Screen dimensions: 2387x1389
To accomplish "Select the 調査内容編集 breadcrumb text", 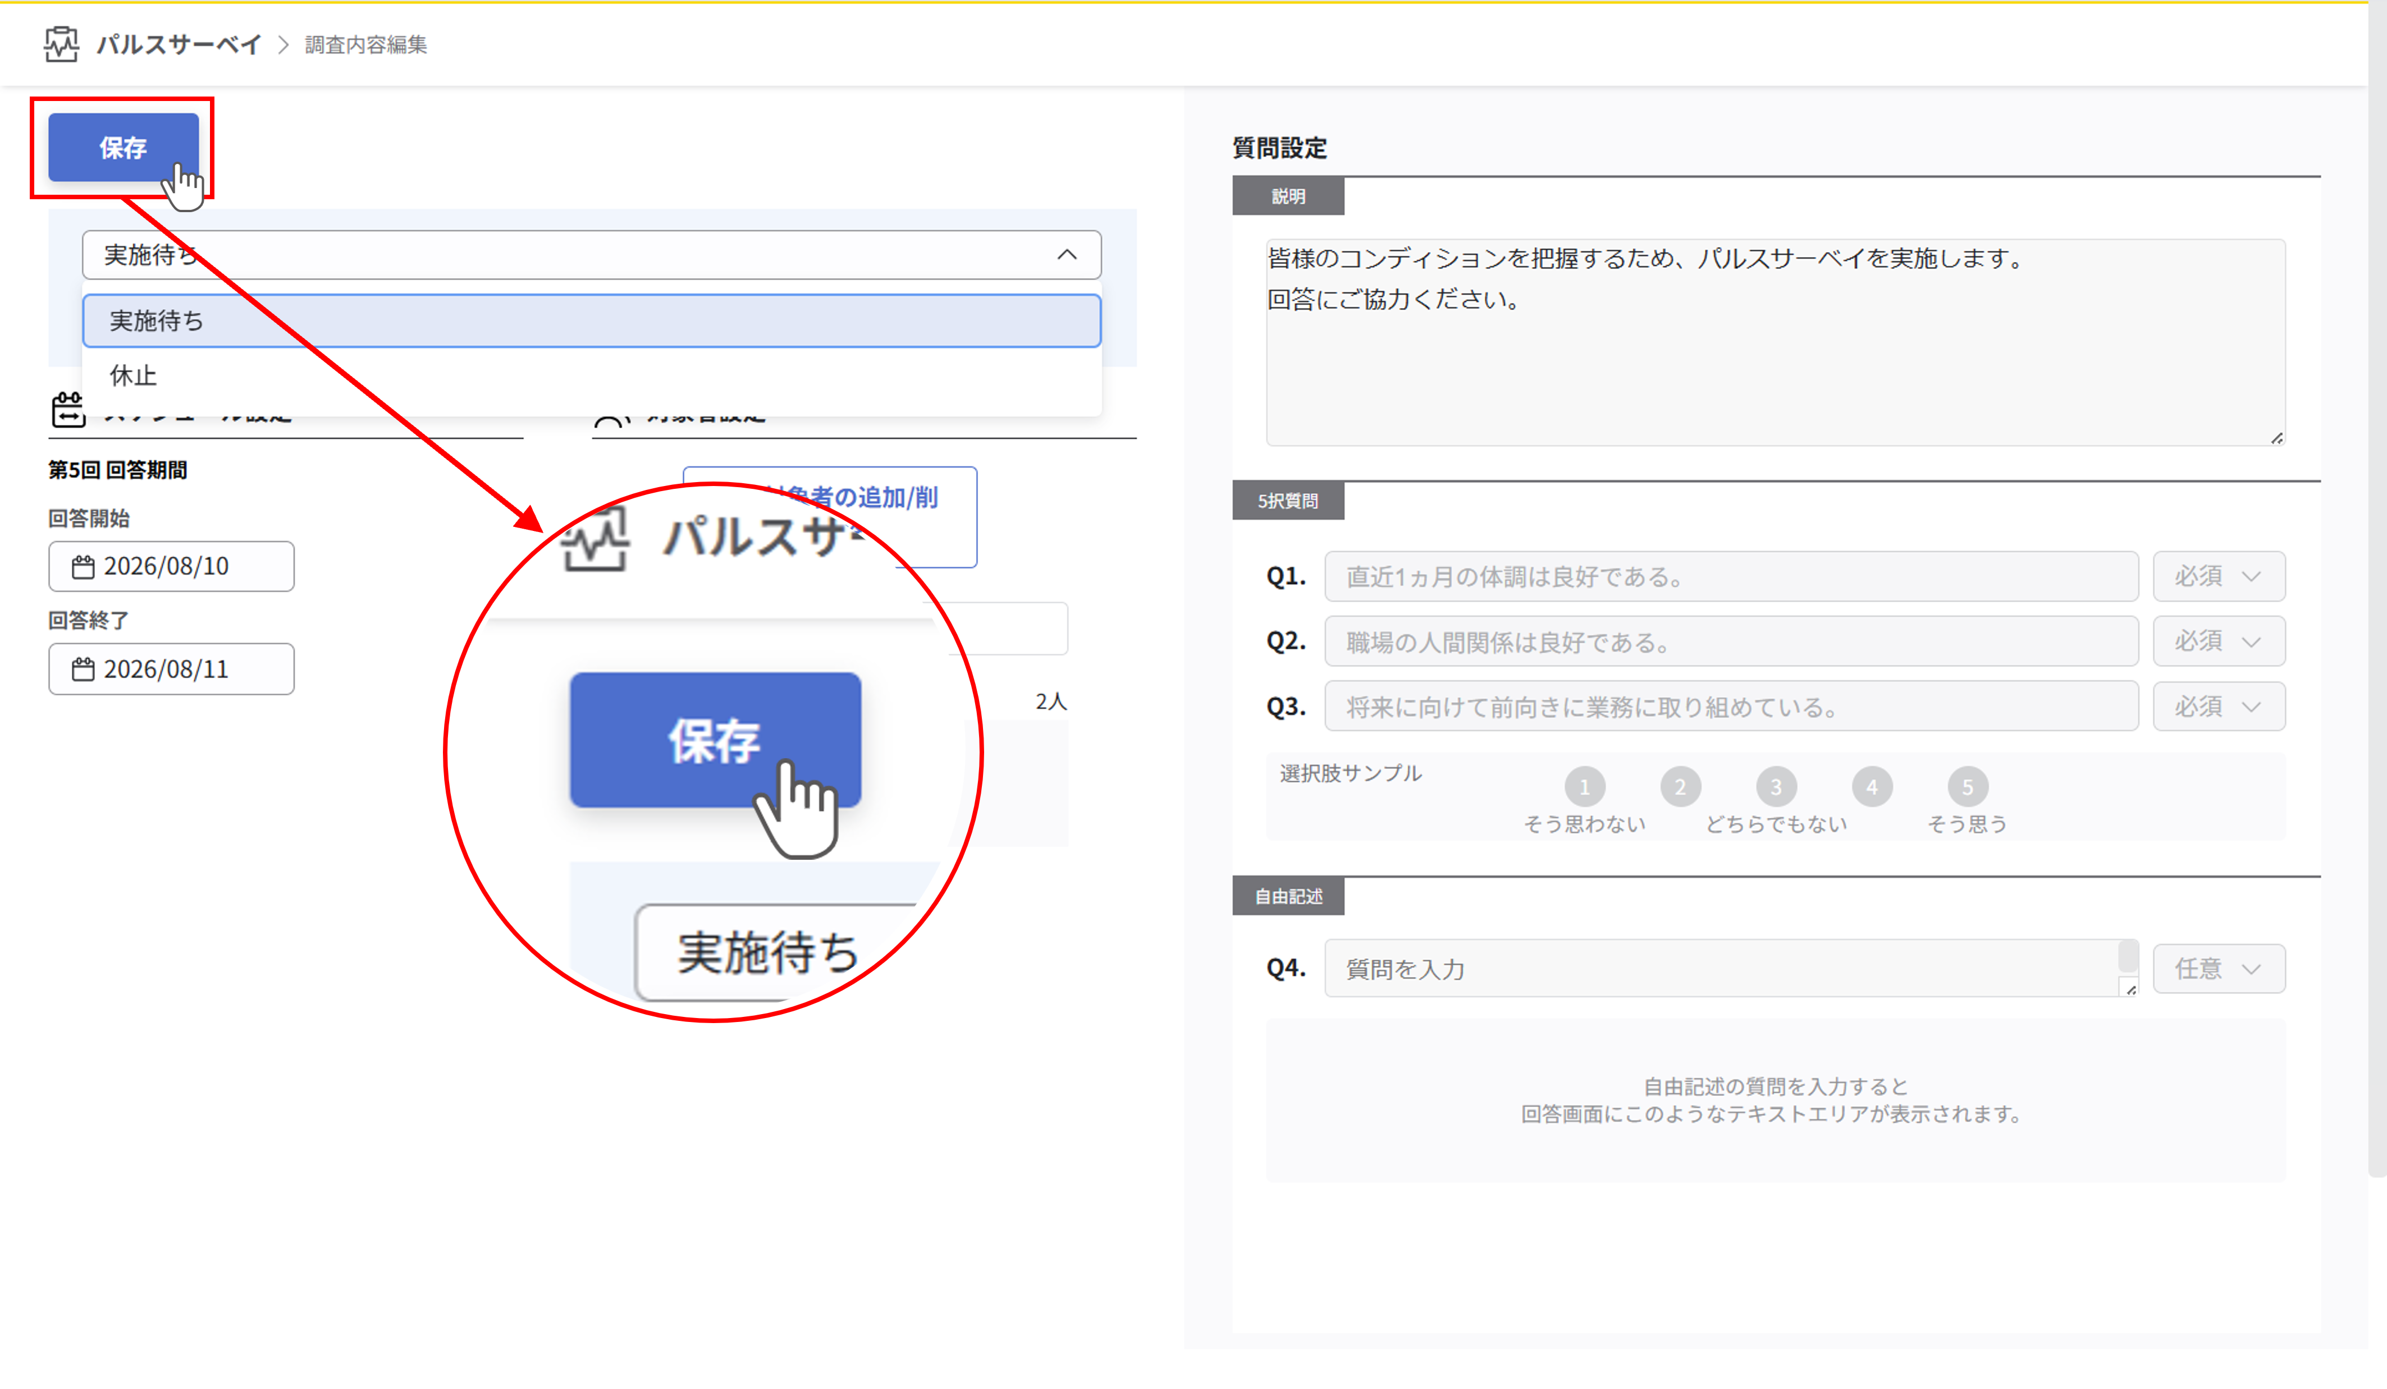I will (365, 44).
